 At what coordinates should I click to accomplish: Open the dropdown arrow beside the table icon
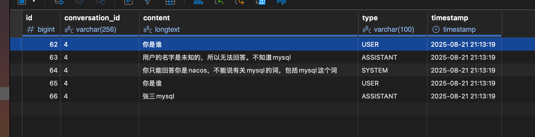click(34, 1)
